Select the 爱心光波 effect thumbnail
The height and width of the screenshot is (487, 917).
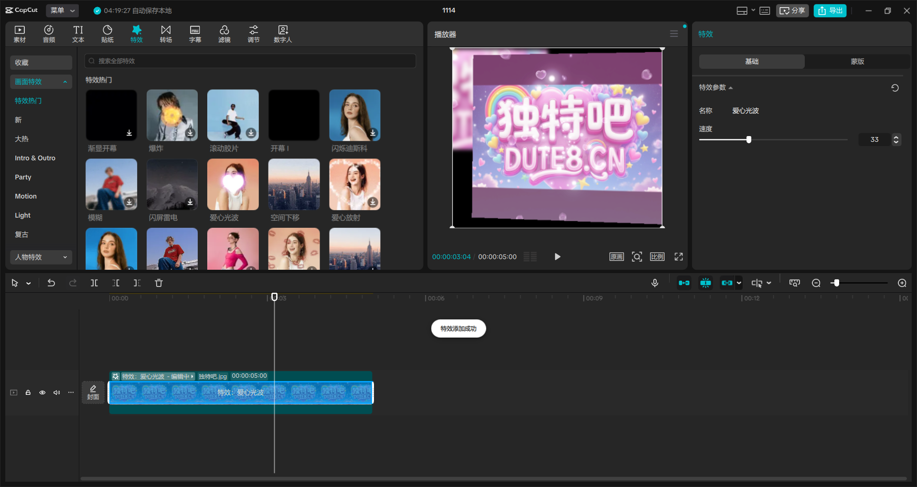(x=233, y=184)
